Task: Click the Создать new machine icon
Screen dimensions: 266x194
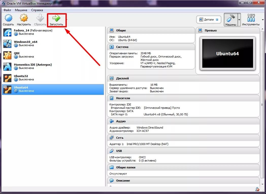Action: pyautogui.click(x=8, y=18)
